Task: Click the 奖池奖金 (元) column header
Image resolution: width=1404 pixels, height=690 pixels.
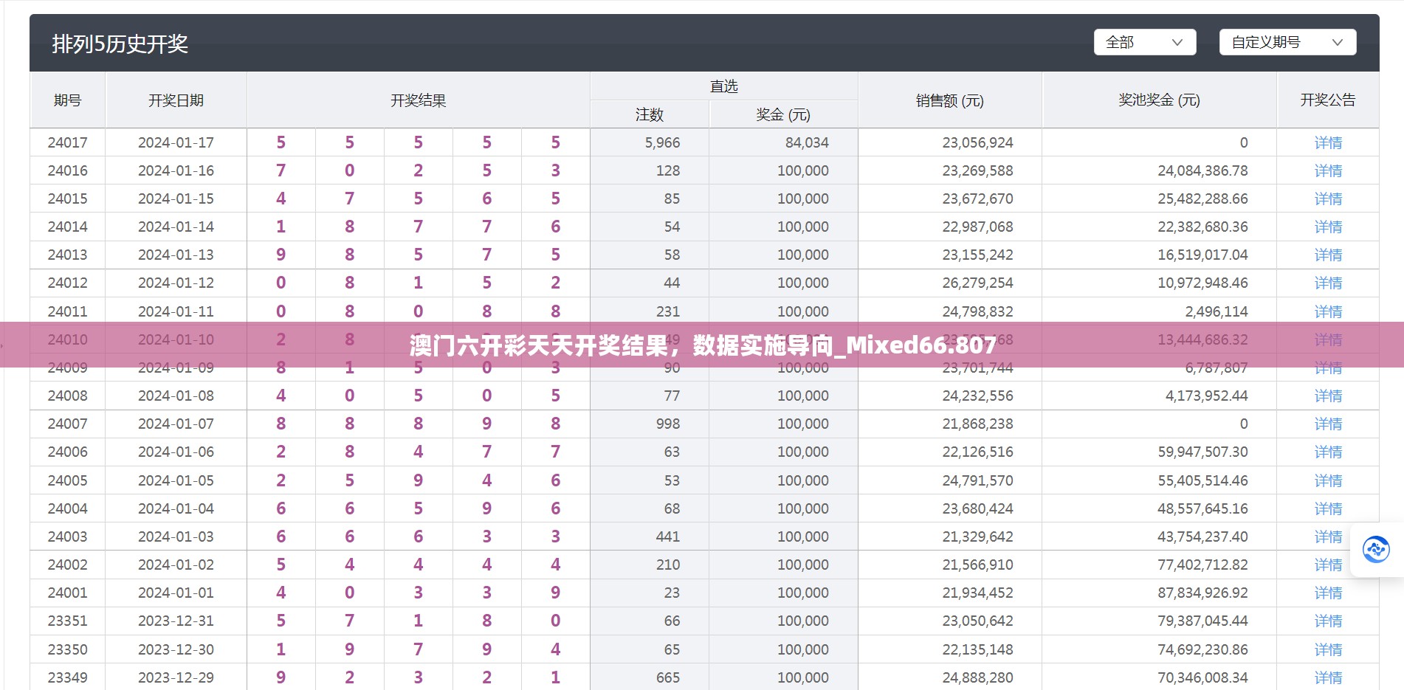Action: 1159,100
